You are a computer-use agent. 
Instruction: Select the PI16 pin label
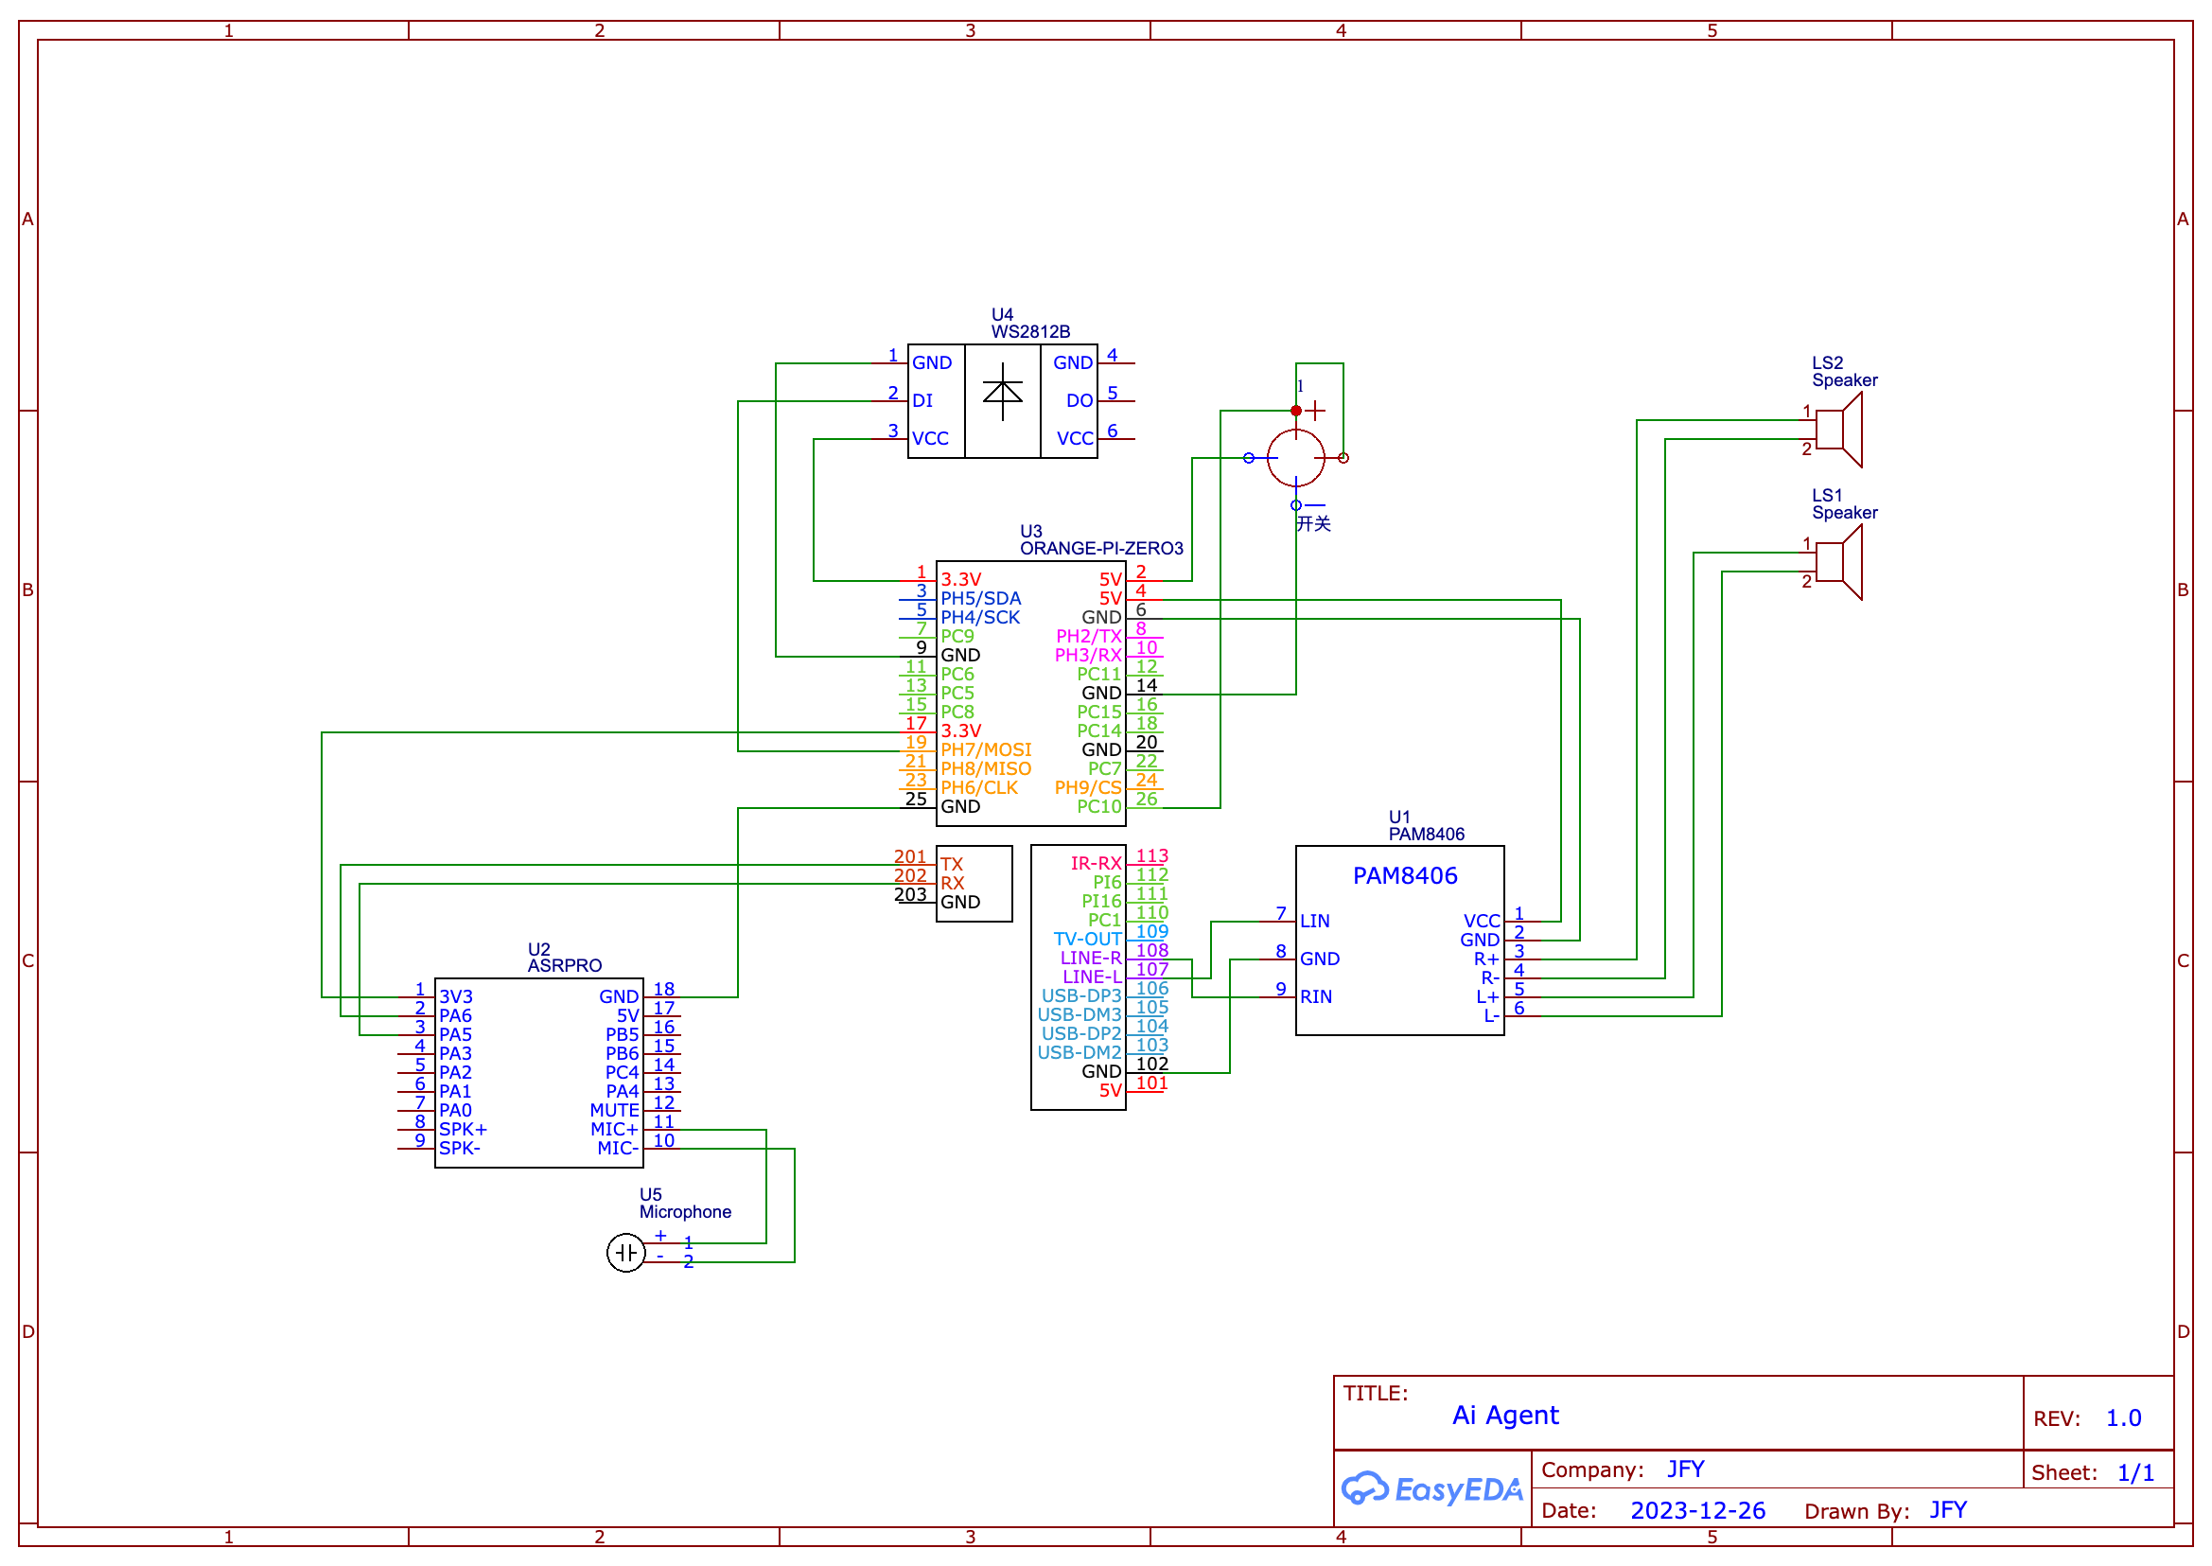1101,902
